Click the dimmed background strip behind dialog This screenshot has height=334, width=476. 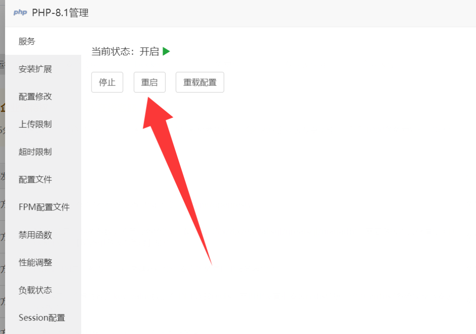coord(2,167)
